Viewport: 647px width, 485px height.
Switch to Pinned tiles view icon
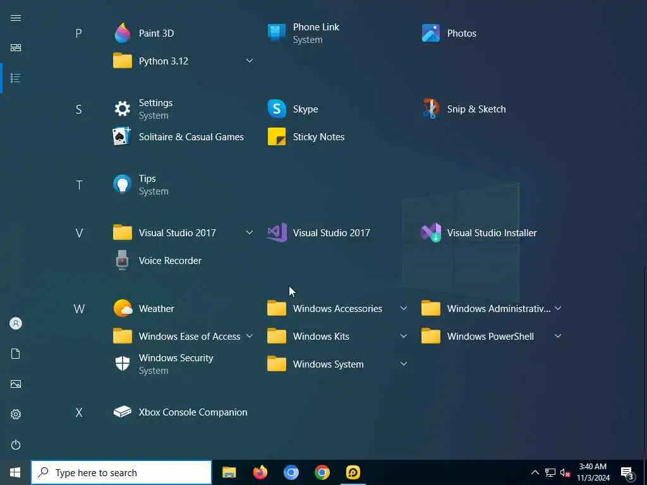pyautogui.click(x=16, y=48)
